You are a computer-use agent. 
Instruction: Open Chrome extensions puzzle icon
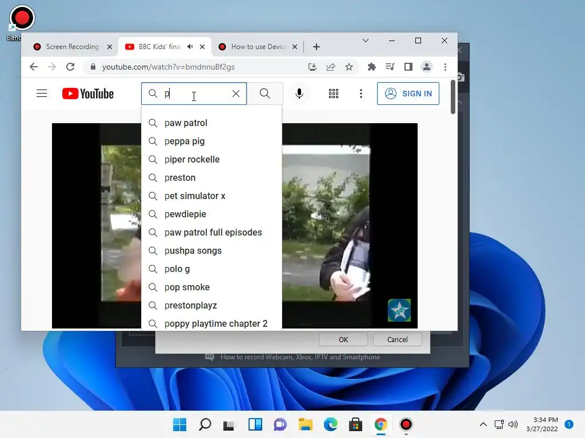(x=371, y=67)
